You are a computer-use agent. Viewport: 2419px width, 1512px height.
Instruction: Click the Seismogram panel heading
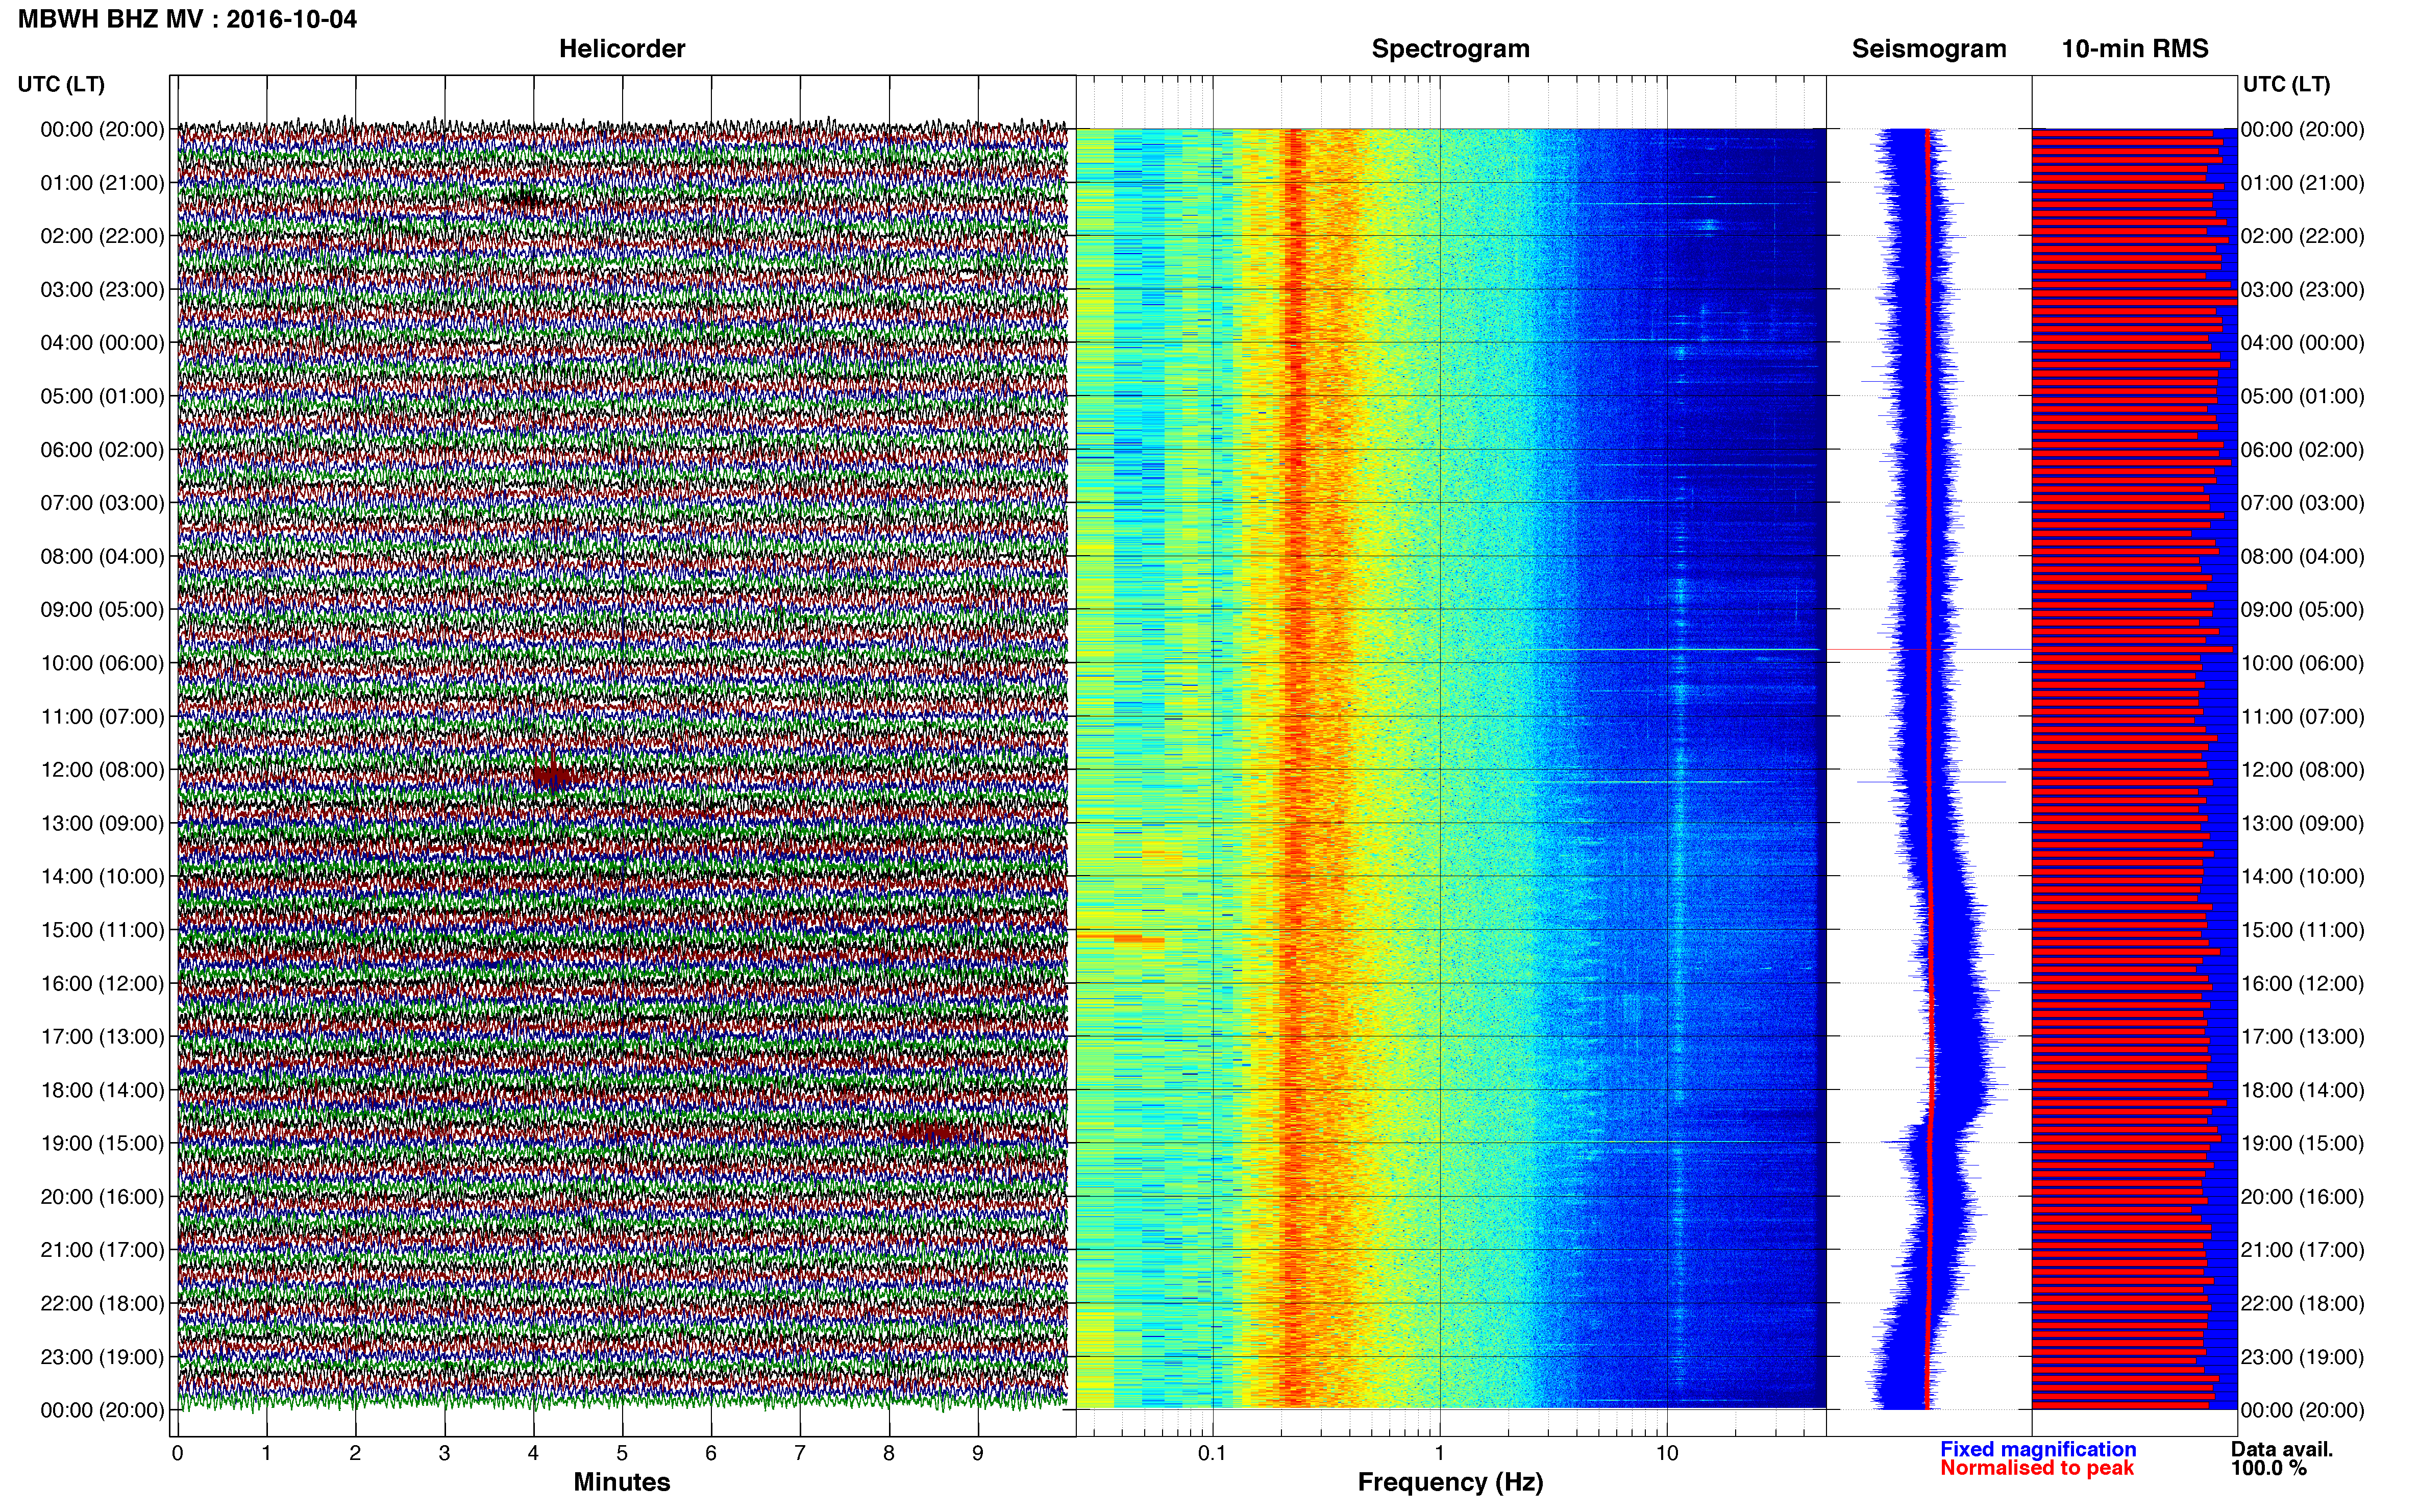click(1929, 49)
